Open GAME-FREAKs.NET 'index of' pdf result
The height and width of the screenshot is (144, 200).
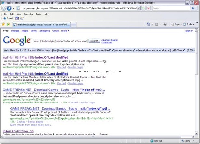point(60,109)
